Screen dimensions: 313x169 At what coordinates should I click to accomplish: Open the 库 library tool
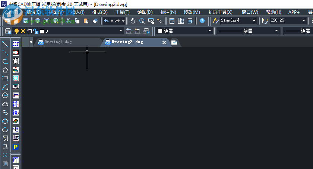(x=16, y=160)
